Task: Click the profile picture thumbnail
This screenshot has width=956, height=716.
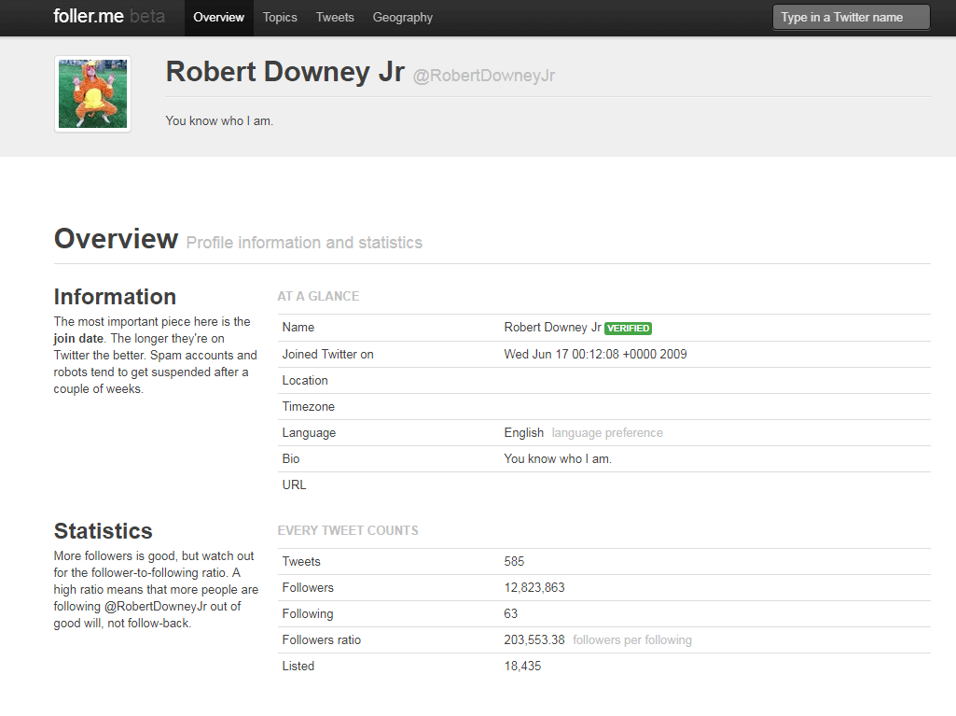Action: click(92, 94)
